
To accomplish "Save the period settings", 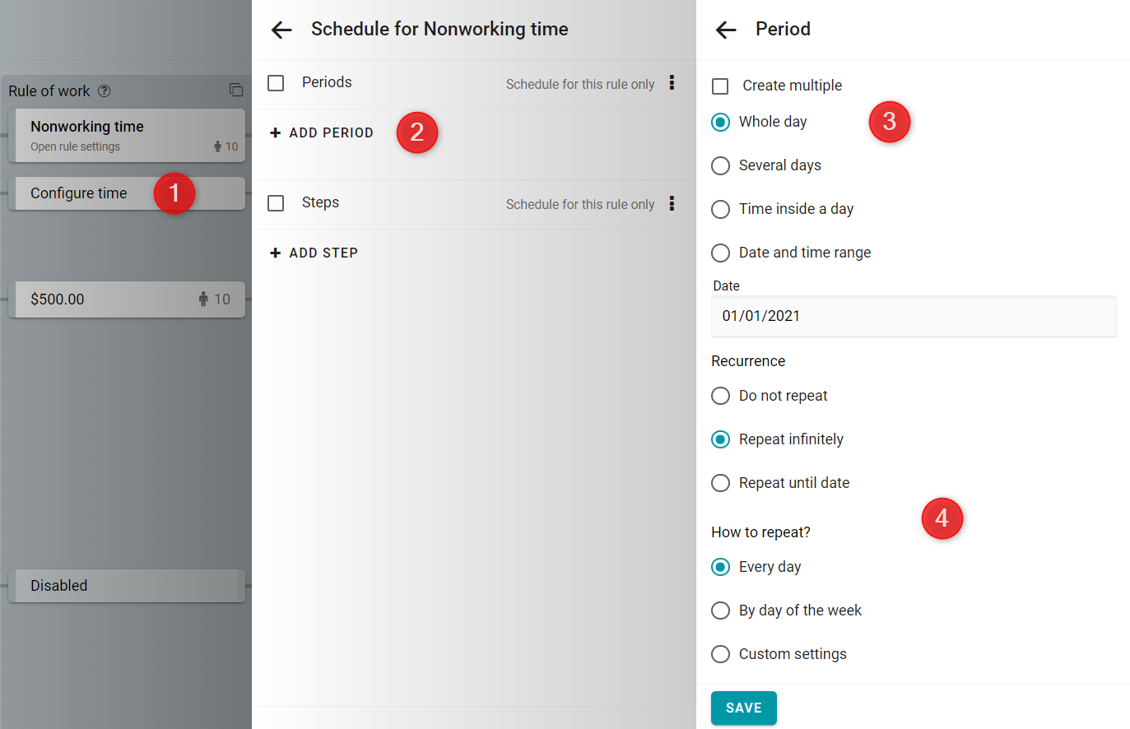I will pyautogui.click(x=744, y=708).
